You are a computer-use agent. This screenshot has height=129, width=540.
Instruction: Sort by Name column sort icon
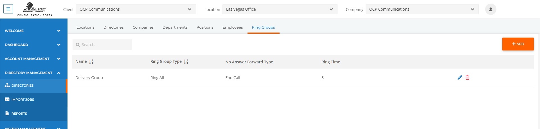pos(91,62)
